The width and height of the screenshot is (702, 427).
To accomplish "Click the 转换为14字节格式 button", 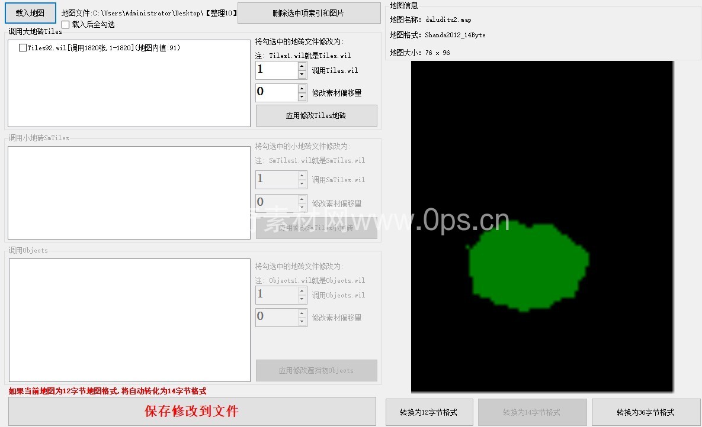I will (532, 412).
